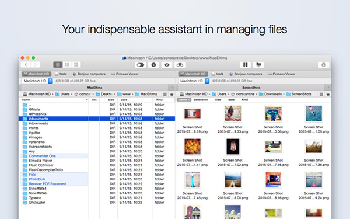Toggle the history list icon beside the MacEltima breadcrumb
The width and height of the screenshot is (350, 219).
pyautogui.click(x=164, y=94)
